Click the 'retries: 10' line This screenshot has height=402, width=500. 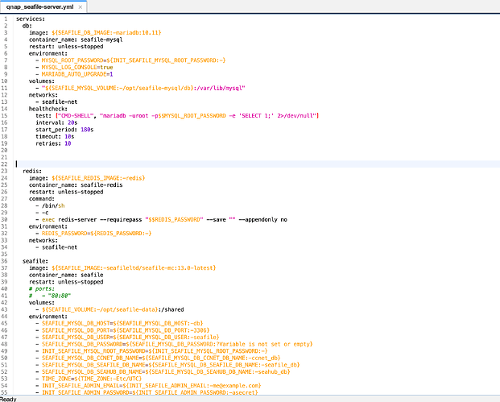[53, 143]
